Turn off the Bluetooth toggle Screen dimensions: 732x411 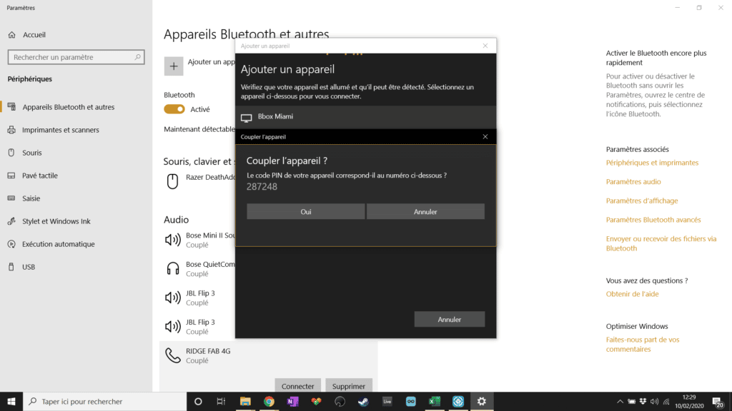click(x=174, y=109)
